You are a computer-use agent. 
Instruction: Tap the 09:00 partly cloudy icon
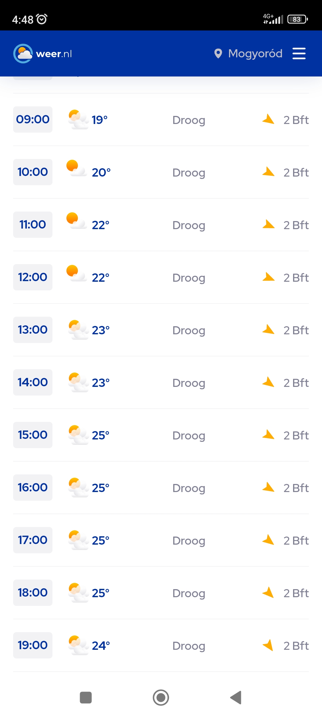[x=78, y=119]
